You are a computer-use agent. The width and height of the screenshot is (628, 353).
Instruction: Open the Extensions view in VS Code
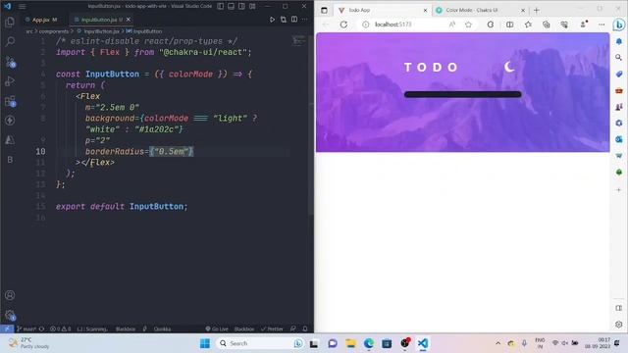(10, 101)
